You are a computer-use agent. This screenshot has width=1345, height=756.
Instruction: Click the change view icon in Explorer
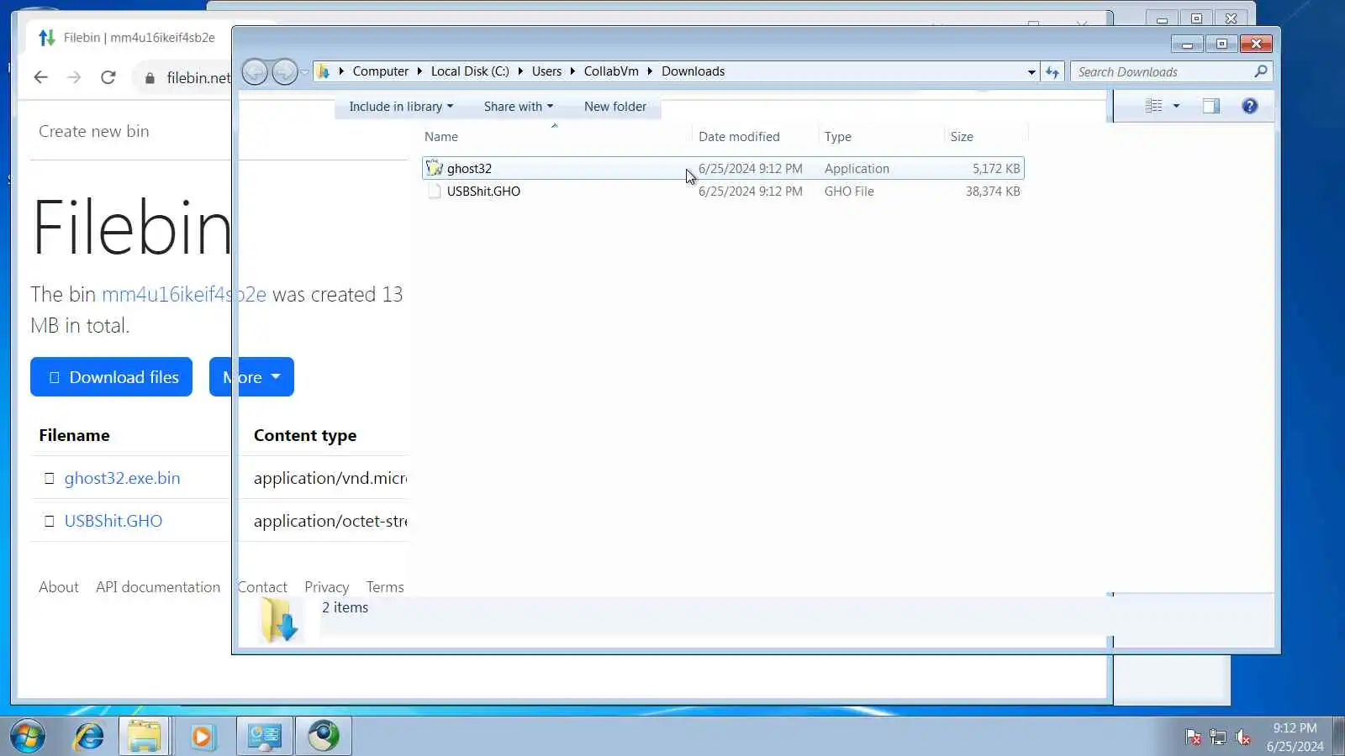click(x=1154, y=106)
